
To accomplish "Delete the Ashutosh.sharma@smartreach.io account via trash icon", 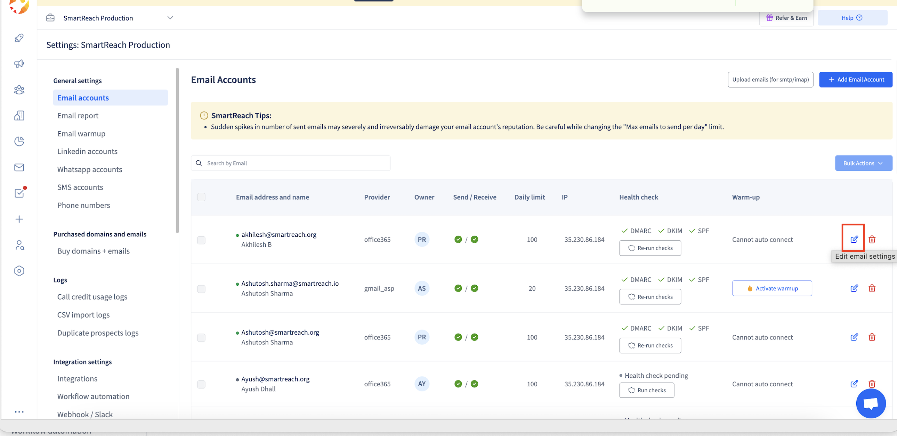I will point(872,288).
